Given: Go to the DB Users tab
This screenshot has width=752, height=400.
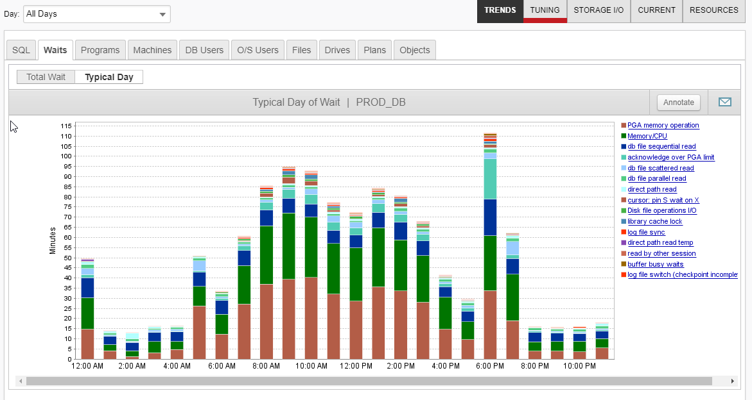Looking at the screenshot, I should (204, 50).
